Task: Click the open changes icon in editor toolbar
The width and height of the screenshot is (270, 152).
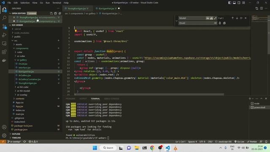Action: 257,8
